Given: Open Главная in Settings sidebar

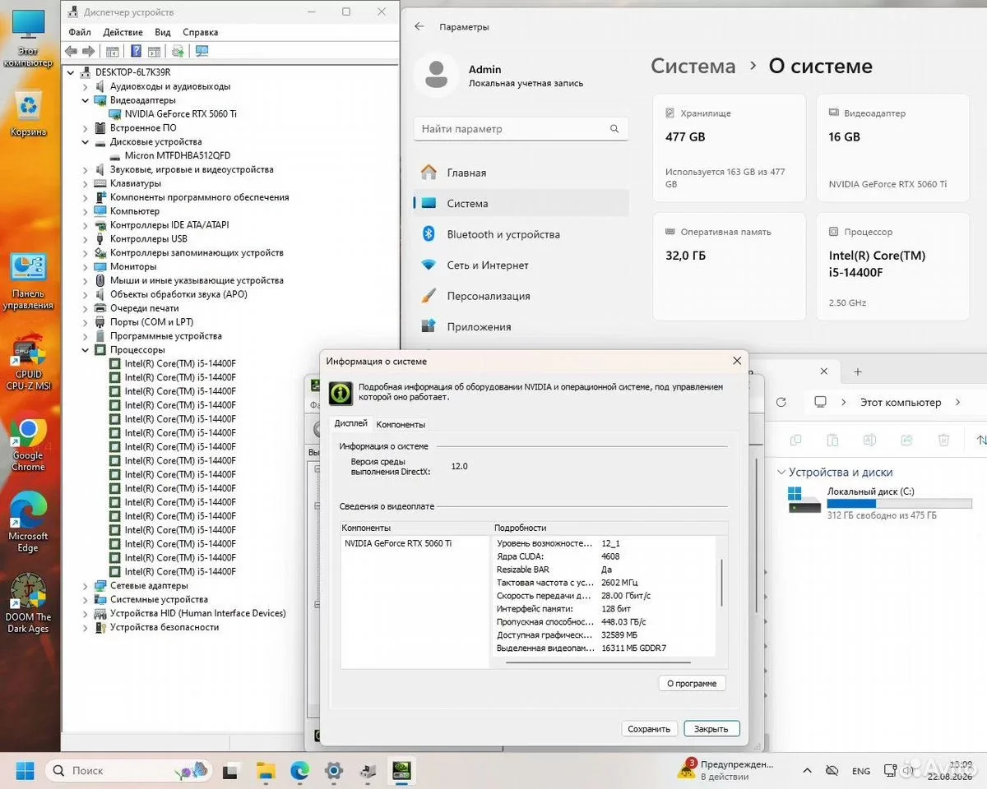Looking at the screenshot, I should coord(521,173).
